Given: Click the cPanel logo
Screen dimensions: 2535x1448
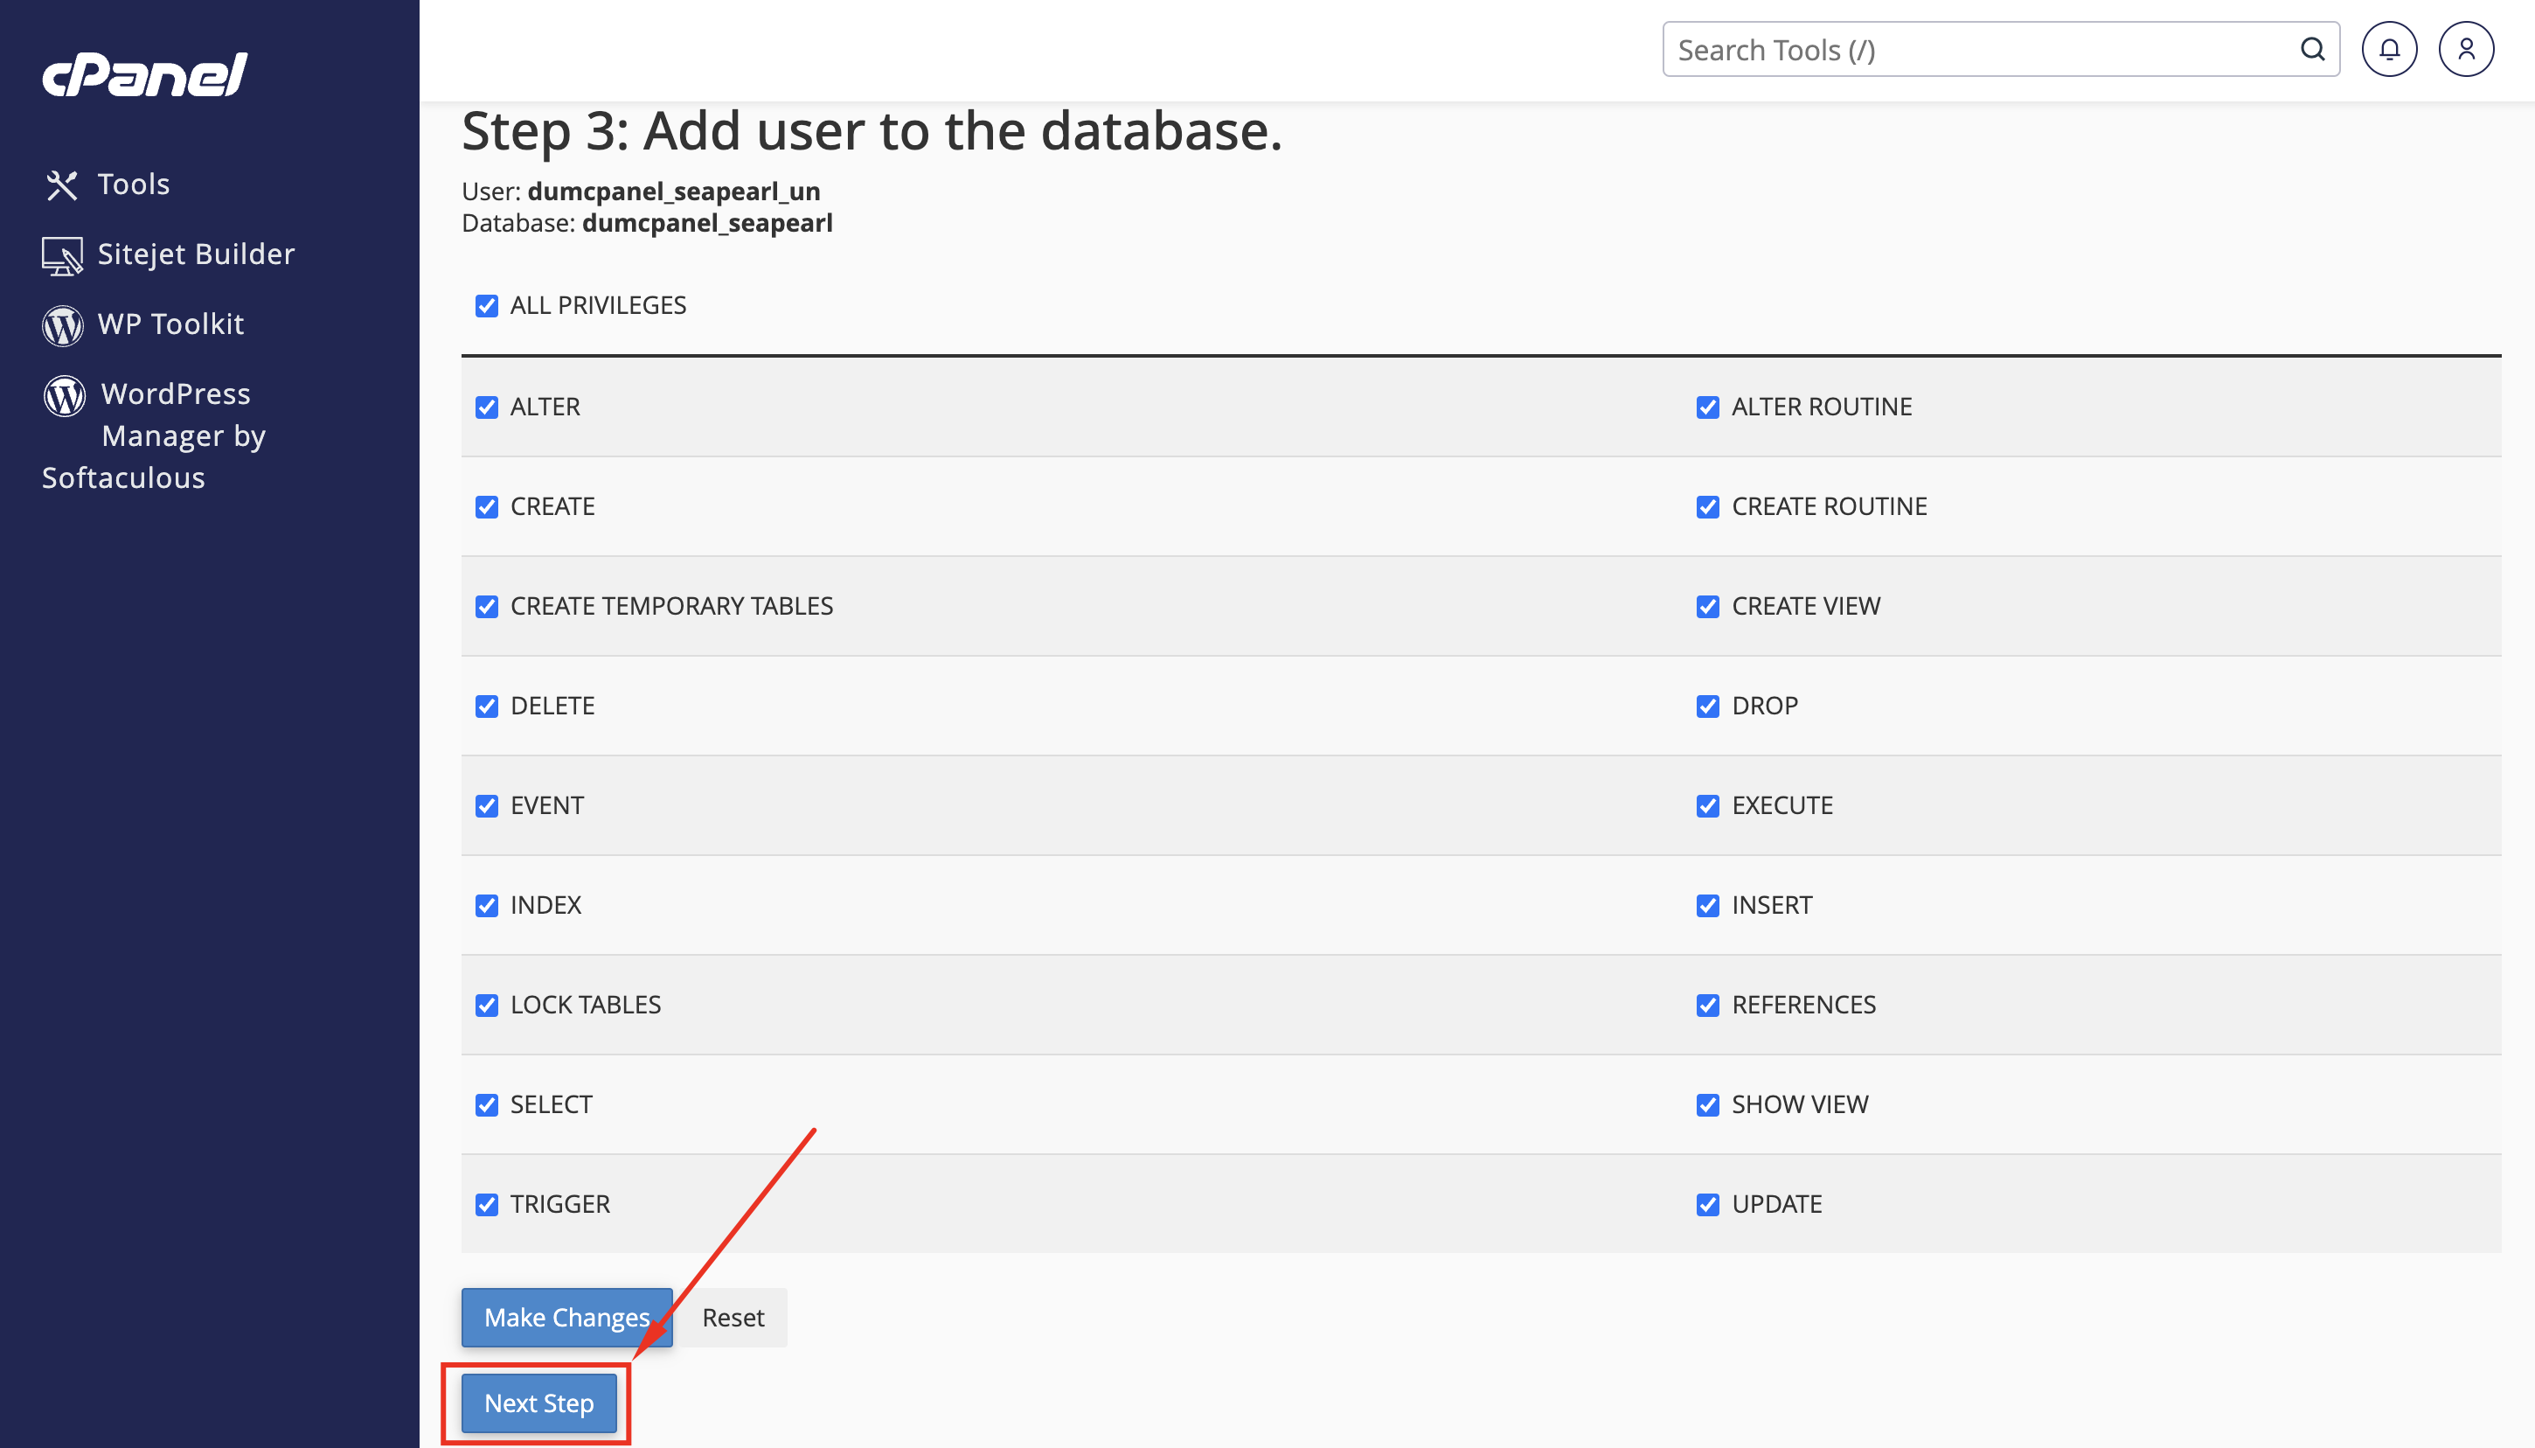Looking at the screenshot, I should (144, 74).
